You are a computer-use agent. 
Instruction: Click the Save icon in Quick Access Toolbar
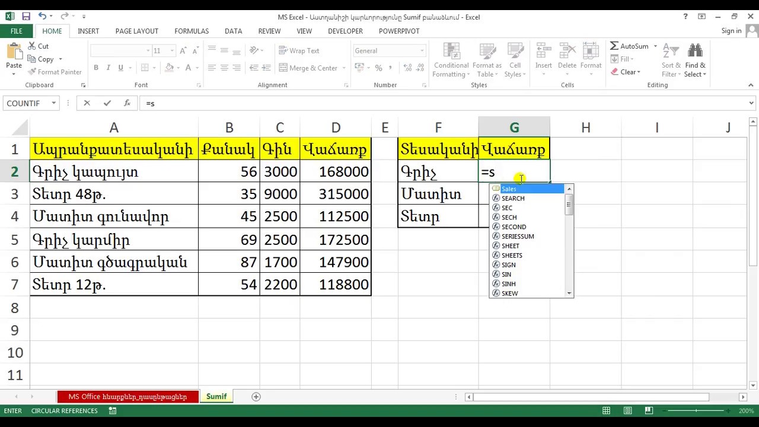point(26,17)
